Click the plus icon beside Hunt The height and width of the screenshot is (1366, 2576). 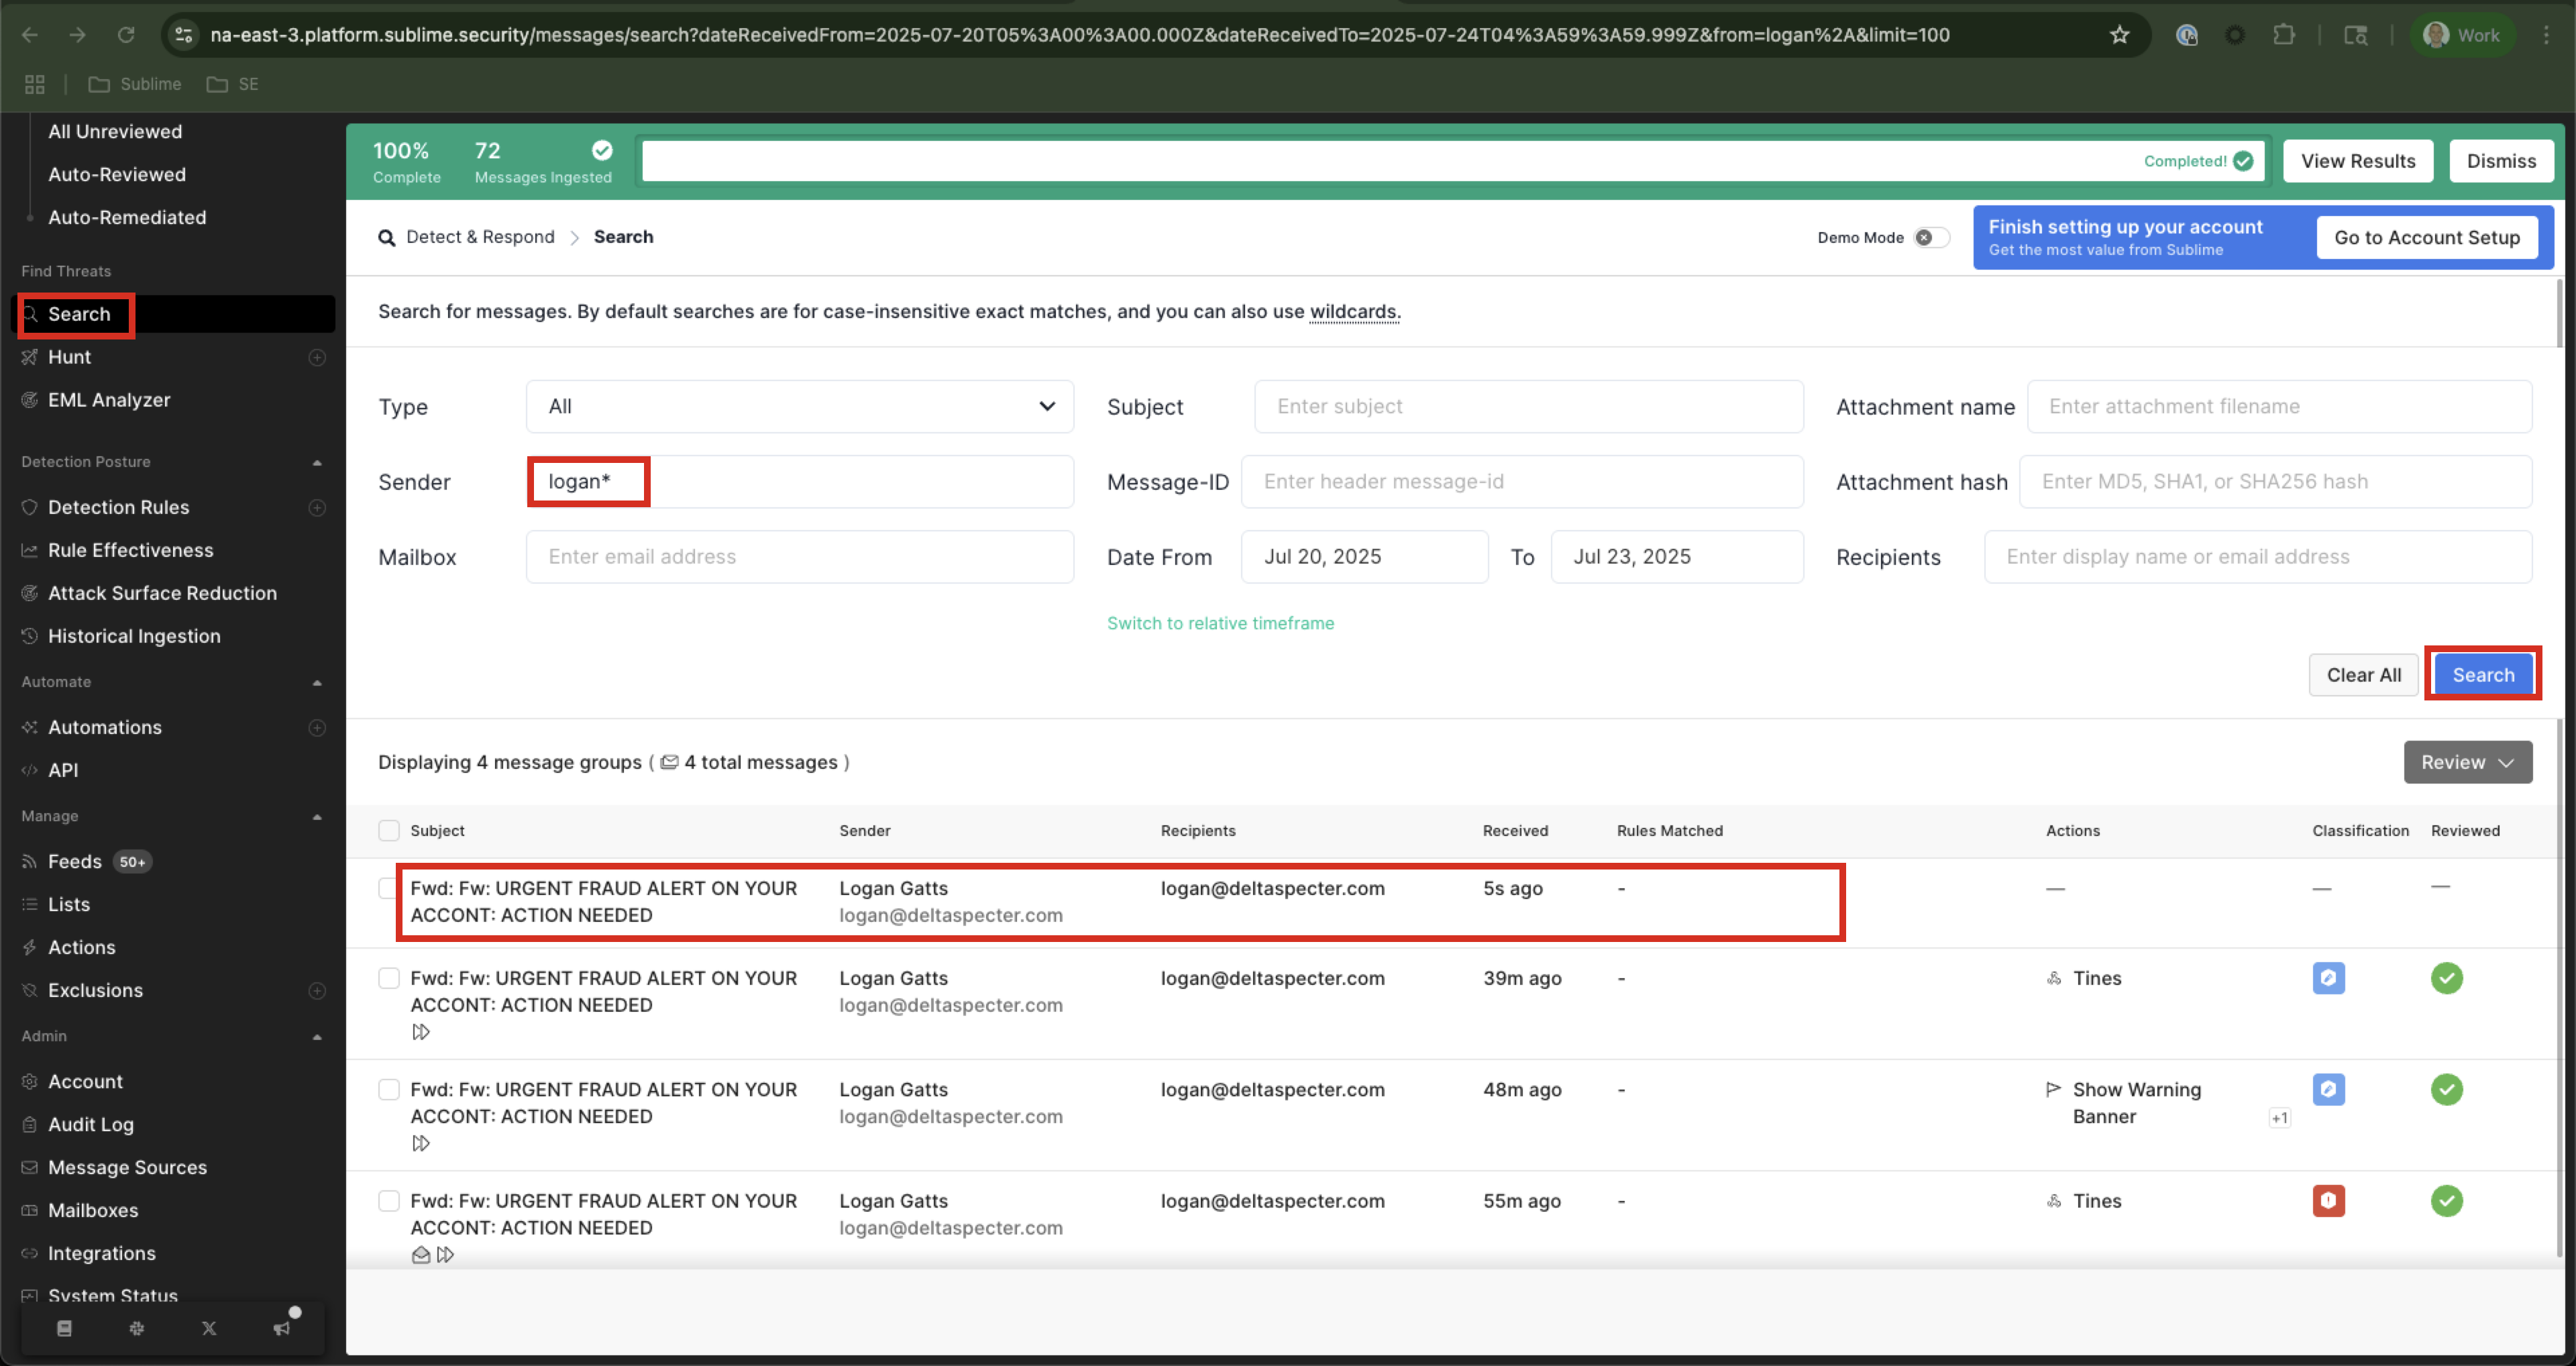[317, 357]
